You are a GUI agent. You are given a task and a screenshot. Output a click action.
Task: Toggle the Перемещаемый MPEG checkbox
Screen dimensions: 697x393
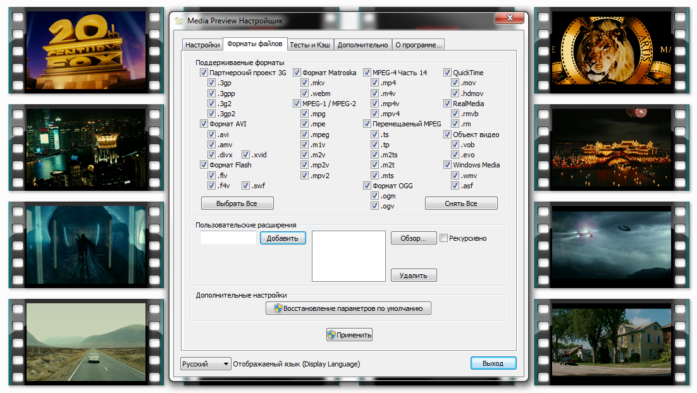pos(367,124)
